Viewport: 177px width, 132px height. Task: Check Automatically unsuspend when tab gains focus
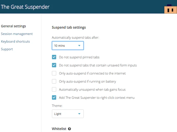pos(54,89)
